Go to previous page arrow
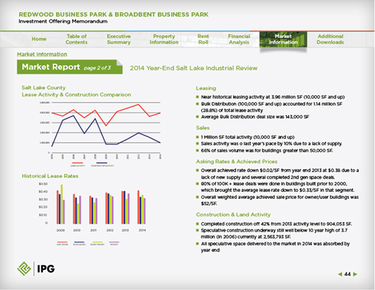The height and width of the screenshot is (290, 375). pyautogui.click(x=340, y=274)
